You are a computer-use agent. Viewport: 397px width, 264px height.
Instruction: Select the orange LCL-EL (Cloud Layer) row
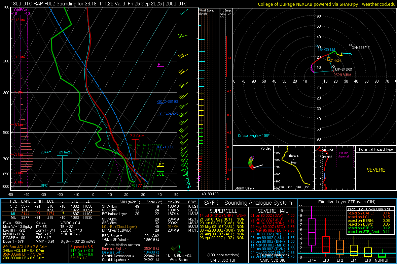[x=150, y=227]
